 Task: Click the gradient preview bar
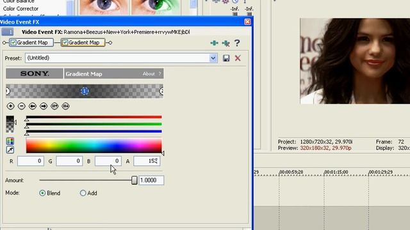85,91
